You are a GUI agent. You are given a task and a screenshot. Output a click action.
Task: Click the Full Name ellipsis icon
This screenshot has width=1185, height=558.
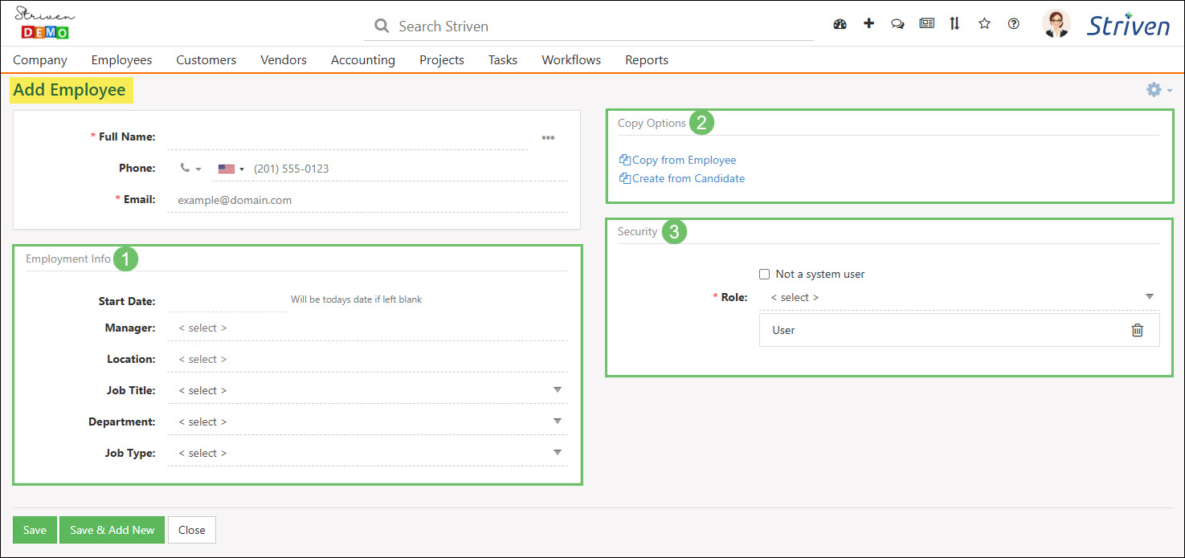point(548,137)
